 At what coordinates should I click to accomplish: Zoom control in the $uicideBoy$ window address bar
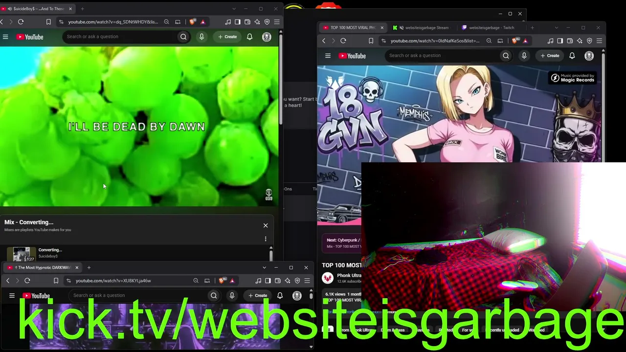[167, 22]
